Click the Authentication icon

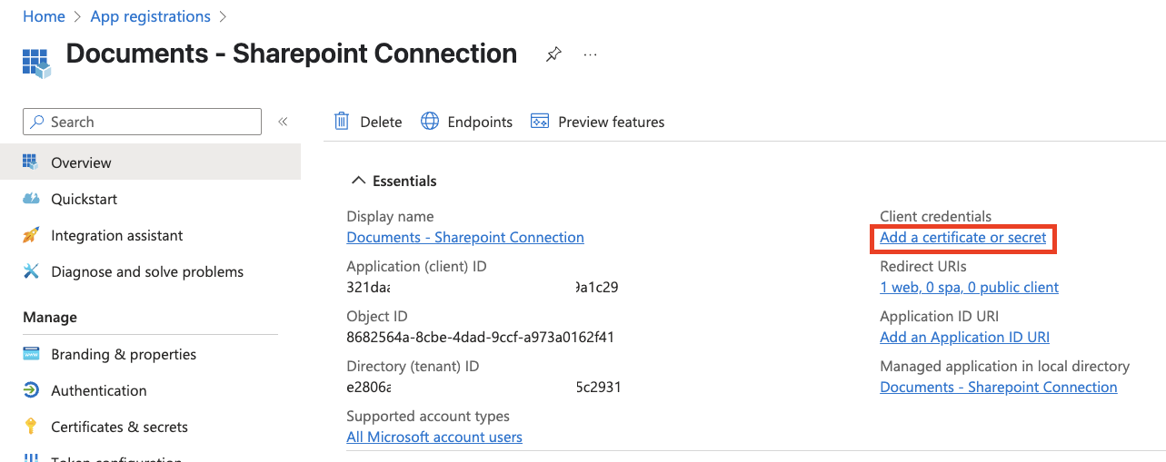pyautogui.click(x=31, y=390)
